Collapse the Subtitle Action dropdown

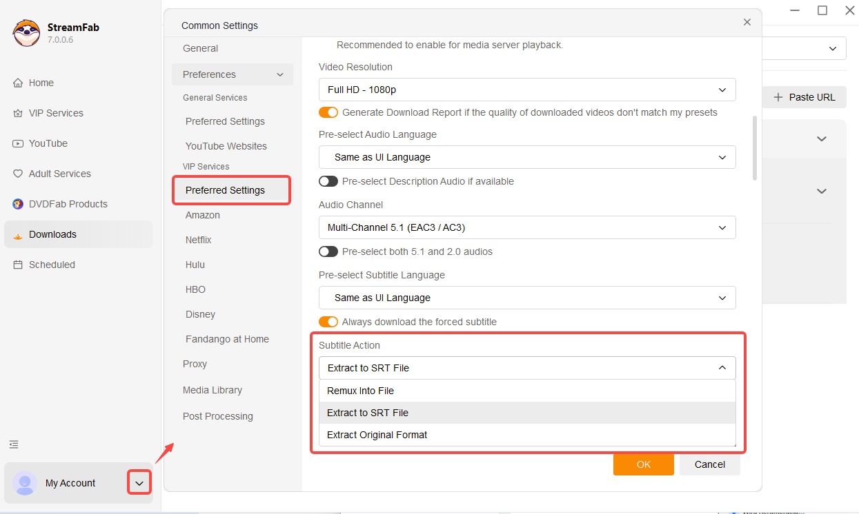(x=722, y=368)
